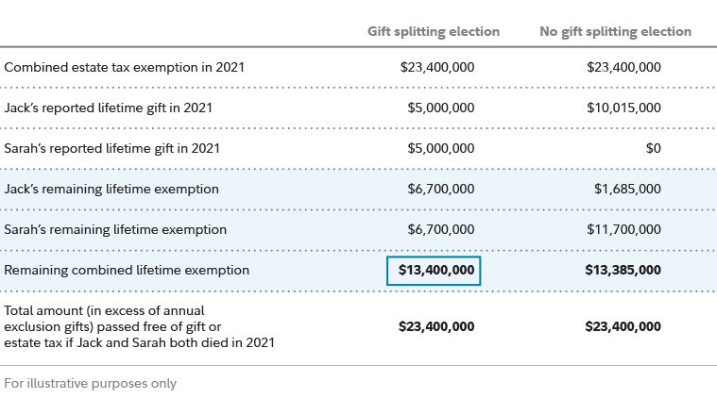Click Jack's $5,000,000 gift under gift splitting
This screenshot has height=415, width=717.
pos(441,108)
